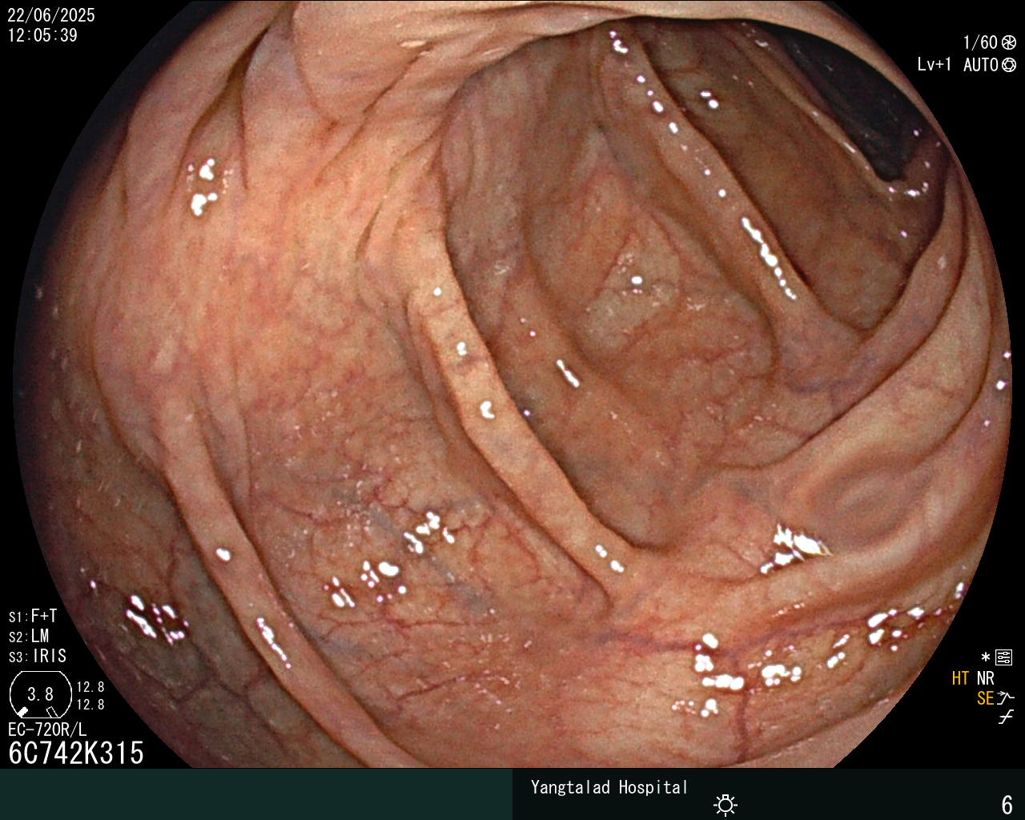Click the AUTO exposure mode label
1025x820 pixels.
pos(981,65)
